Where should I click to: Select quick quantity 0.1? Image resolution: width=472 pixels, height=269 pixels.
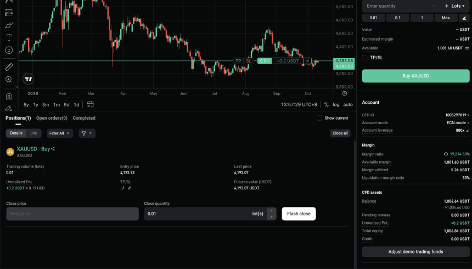pos(398,18)
